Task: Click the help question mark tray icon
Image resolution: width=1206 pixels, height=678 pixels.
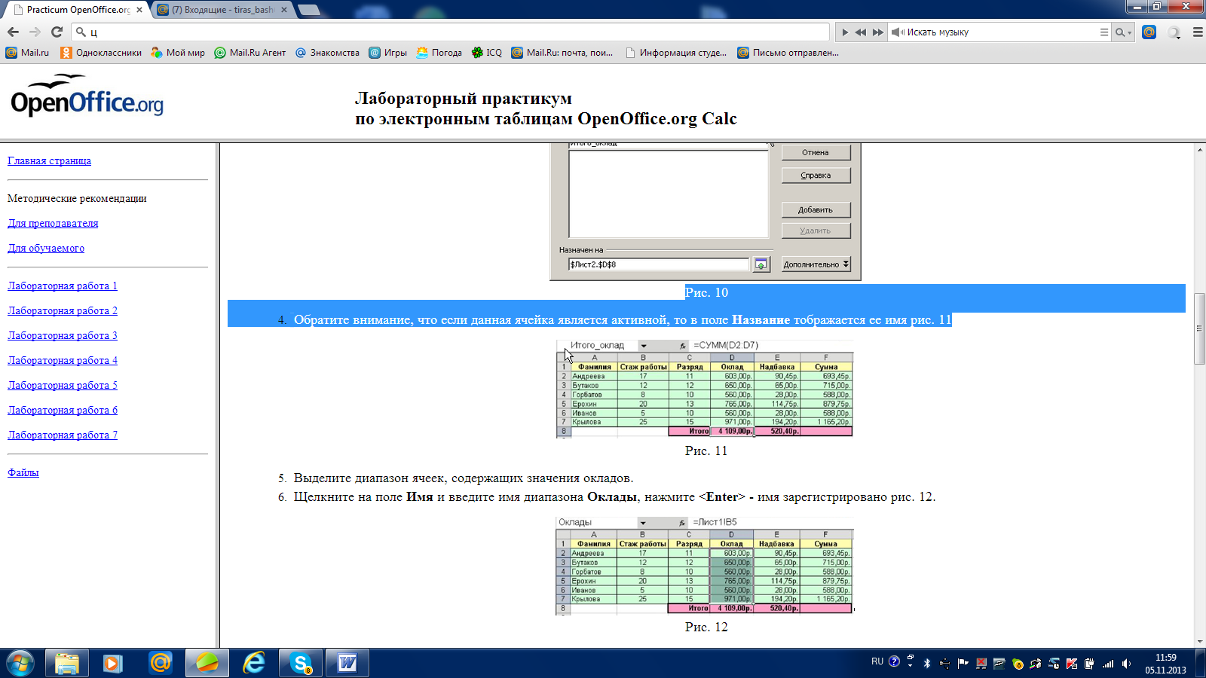Action: [894, 661]
